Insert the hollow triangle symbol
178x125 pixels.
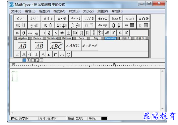coord(43,55)
